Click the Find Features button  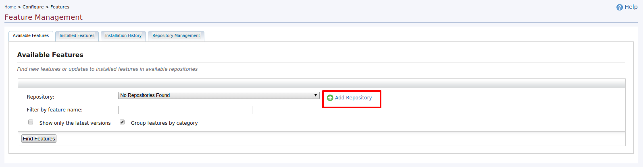[39, 139]
